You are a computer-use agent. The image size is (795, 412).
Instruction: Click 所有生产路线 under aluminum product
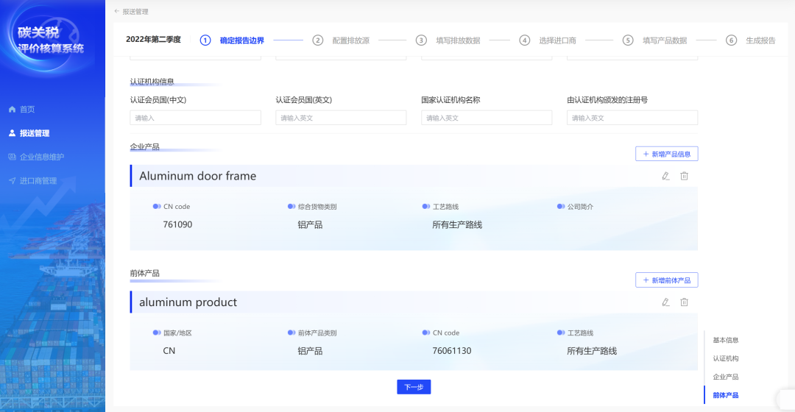coord(592,351)
